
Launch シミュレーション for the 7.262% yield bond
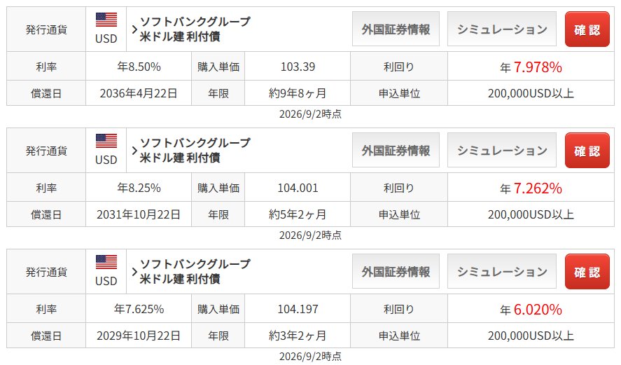tap(502, 150)
